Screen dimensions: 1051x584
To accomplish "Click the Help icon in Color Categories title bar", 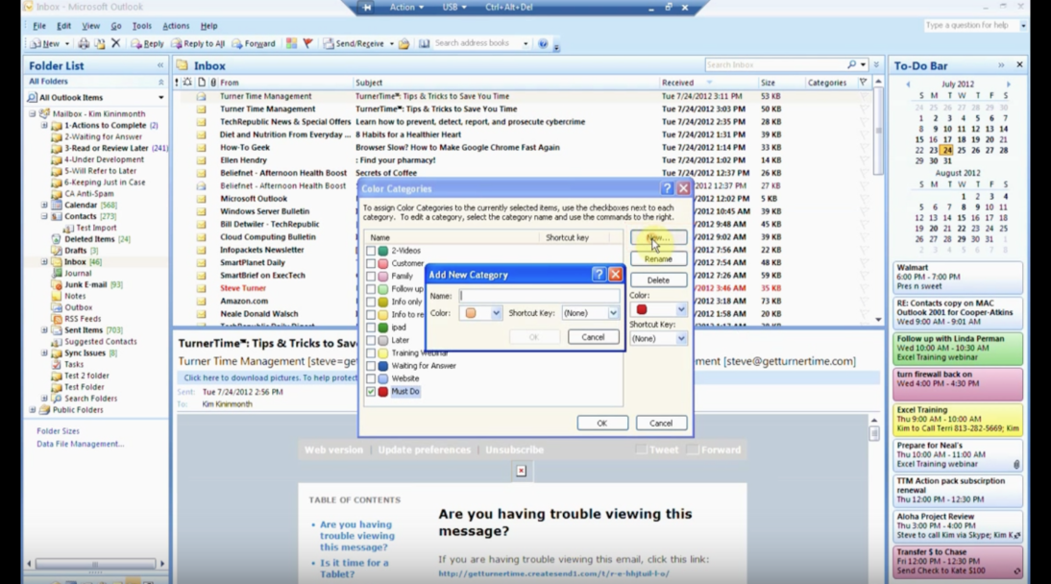I will point(667,188).
